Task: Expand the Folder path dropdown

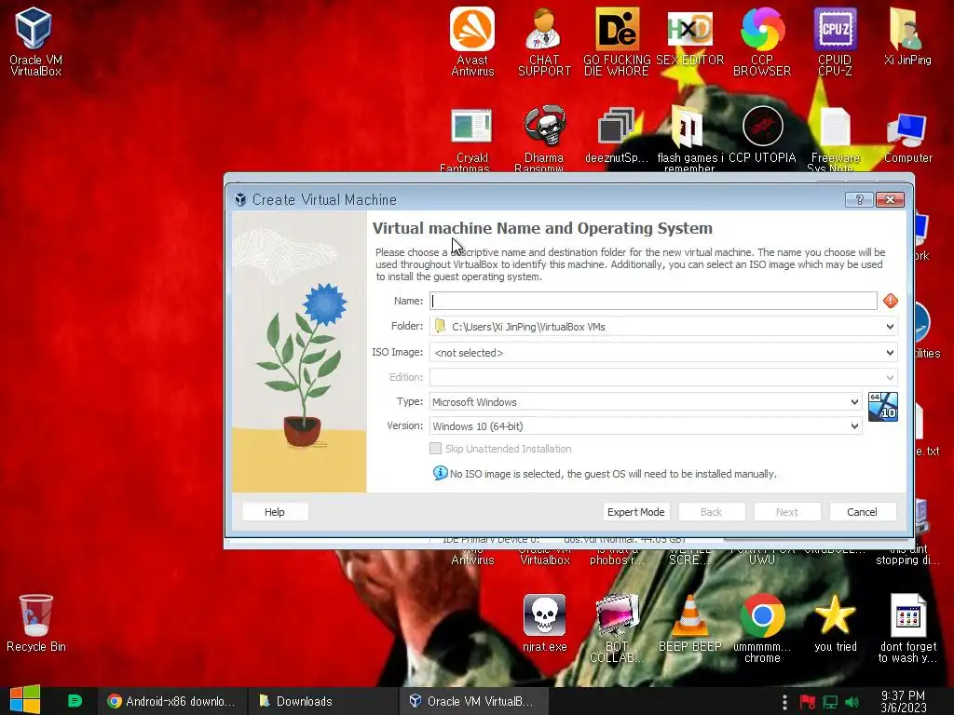Action: (890, 327)
